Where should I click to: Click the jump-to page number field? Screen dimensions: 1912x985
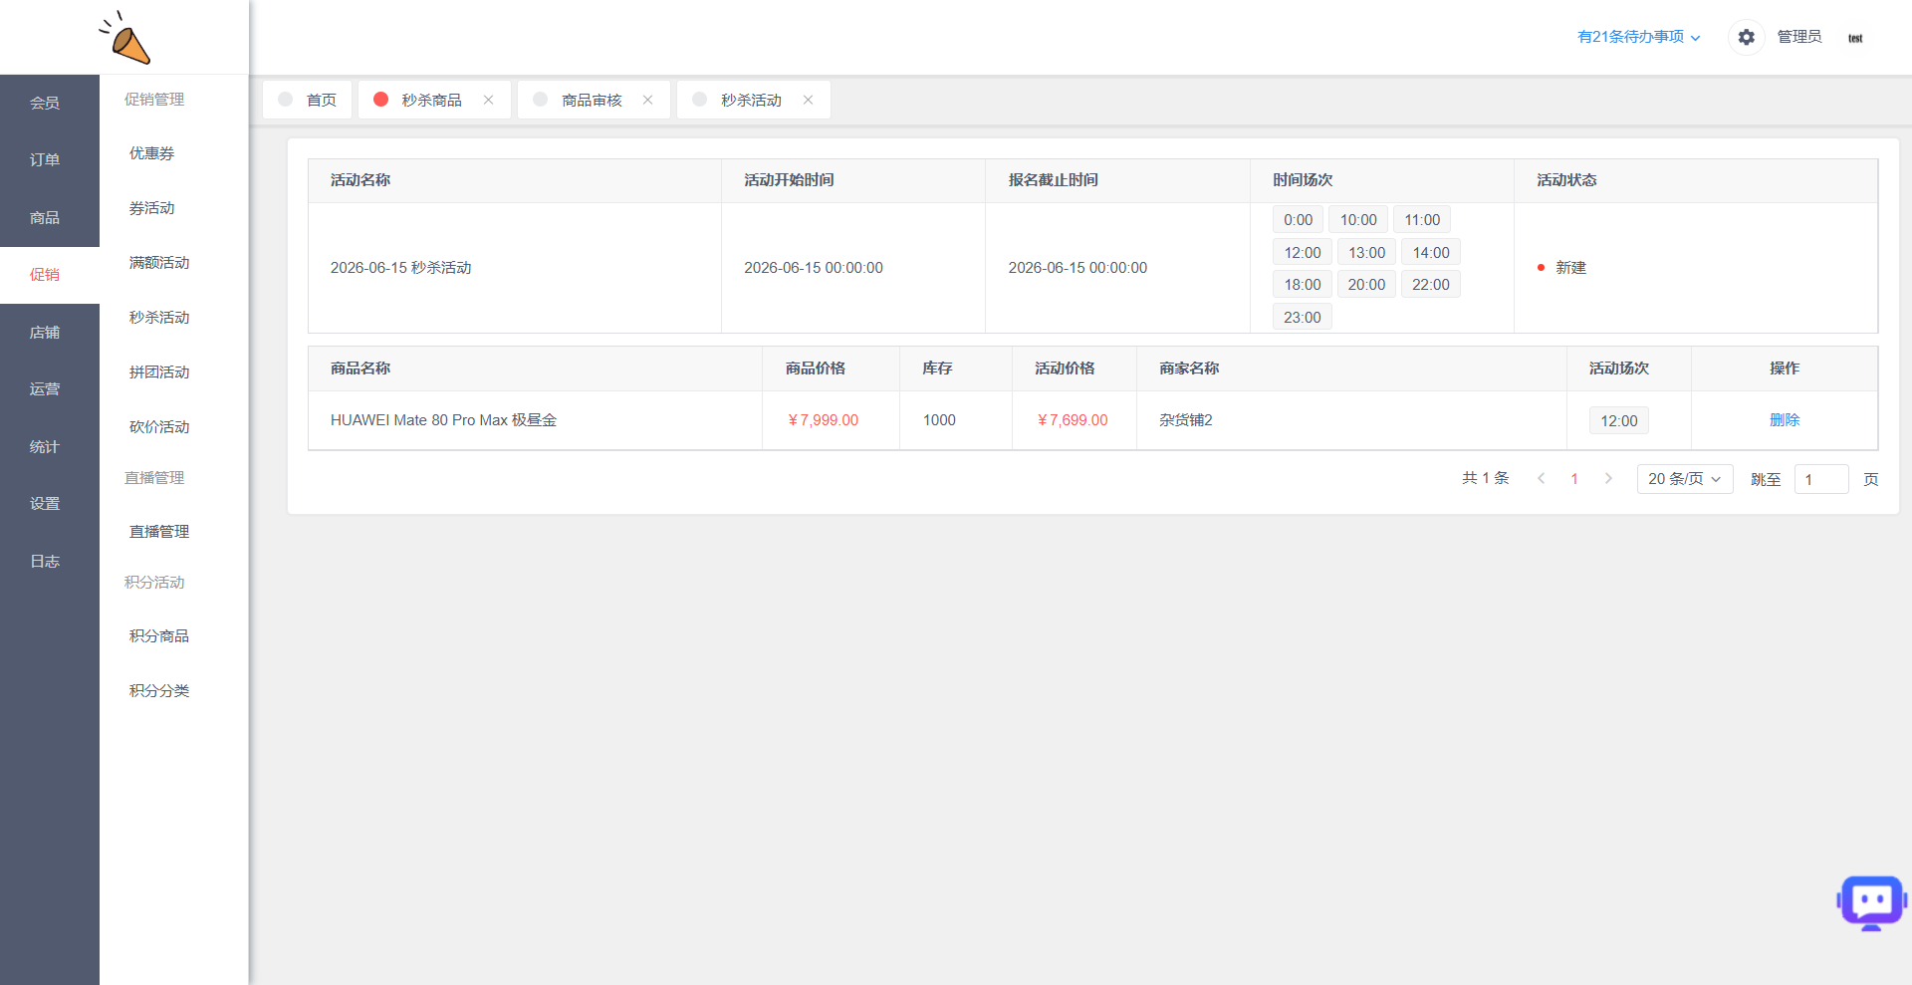(x=1821, y=479)
